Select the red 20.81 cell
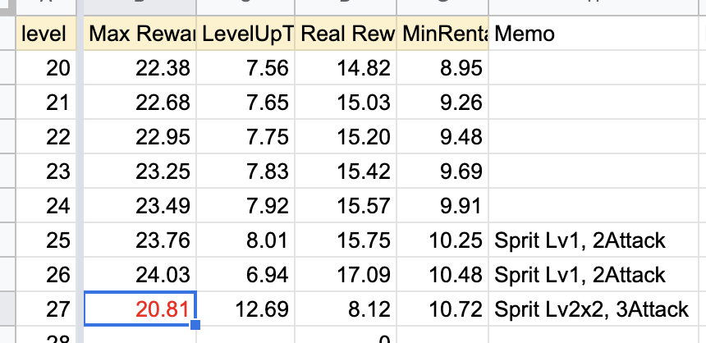 [140, 309]
